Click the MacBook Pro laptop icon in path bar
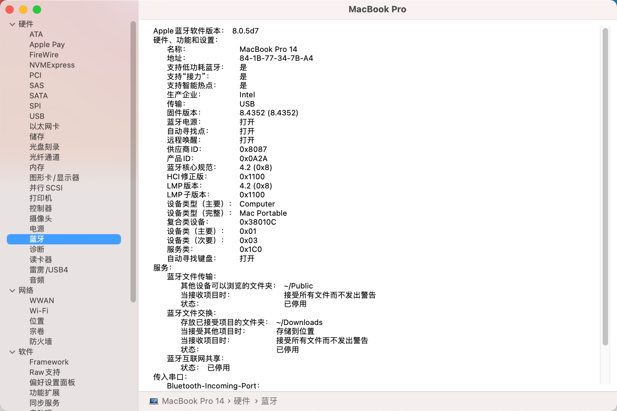The image size is (617, 411). coord(154,401)
